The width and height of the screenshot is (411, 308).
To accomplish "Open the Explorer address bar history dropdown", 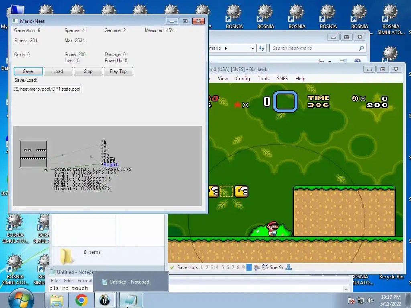I will tap(252, 48).
